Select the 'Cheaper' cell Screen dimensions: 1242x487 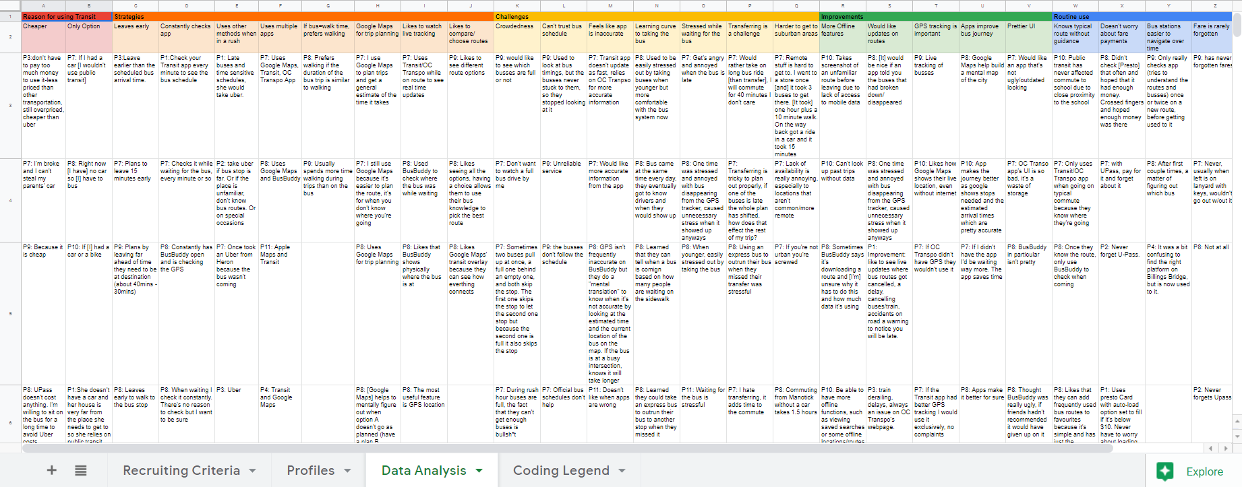(43, 37)
